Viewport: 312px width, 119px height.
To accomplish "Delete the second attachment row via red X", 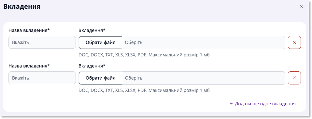I will (x=294, y=78).
